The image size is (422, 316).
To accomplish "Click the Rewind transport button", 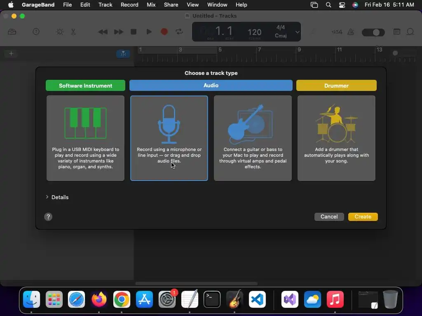I will click(x=103, y=32).
